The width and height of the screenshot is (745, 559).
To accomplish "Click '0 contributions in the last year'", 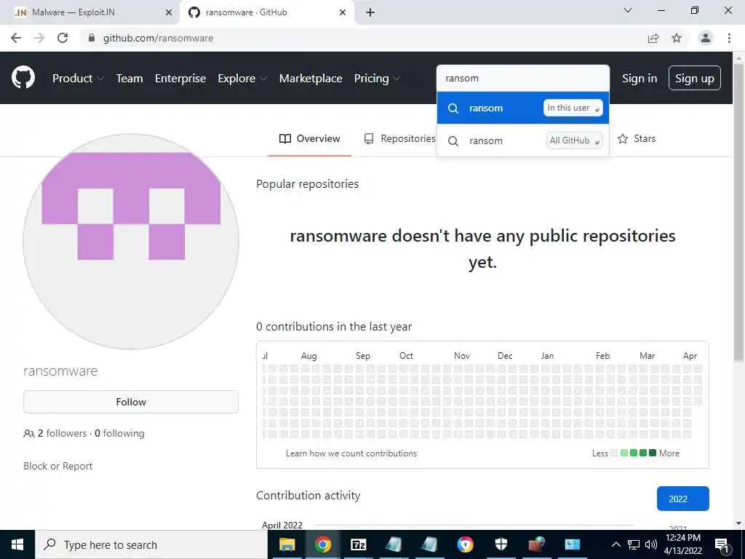I will [x=334, y=327].
